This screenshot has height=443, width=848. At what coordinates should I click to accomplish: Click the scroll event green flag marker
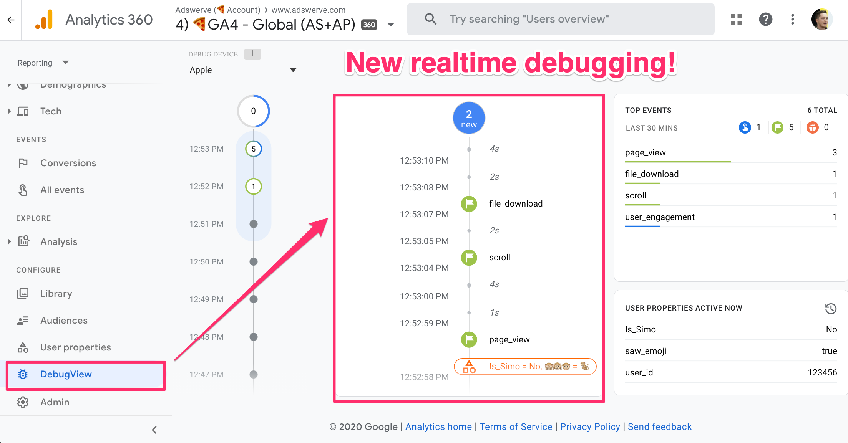point(469,258)
